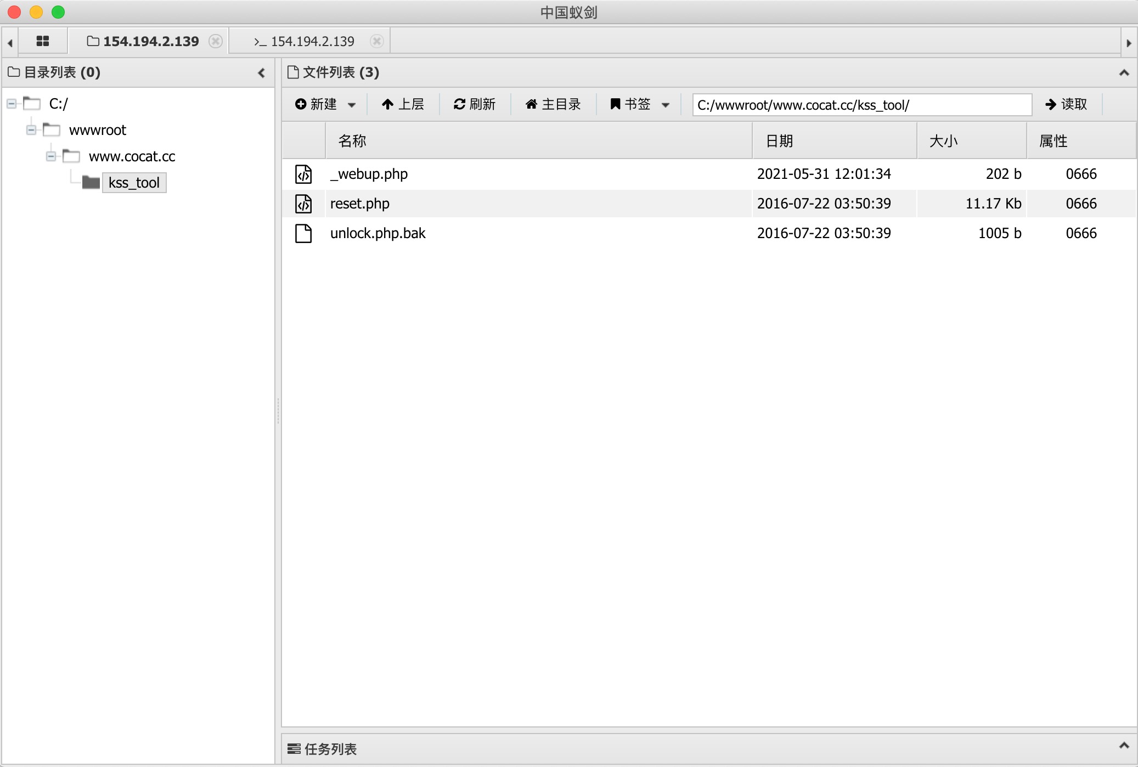
Task: Click the kss_tool folder icon
Action: [x=91, y=182]
